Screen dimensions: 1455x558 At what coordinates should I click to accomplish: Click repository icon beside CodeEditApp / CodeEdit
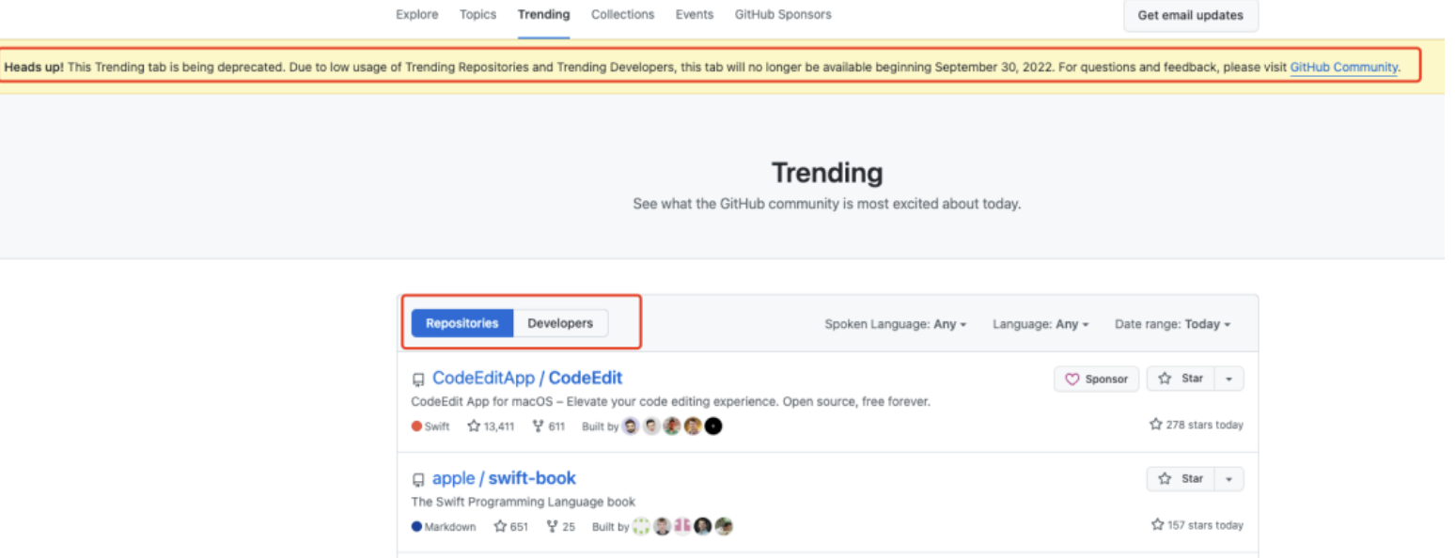pyautogui.click(x=419, y=380)
